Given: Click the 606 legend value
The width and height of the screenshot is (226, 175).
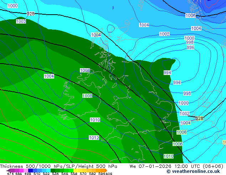Looking at the screenshot, I should pyautogui.click(x=108, y=174).
